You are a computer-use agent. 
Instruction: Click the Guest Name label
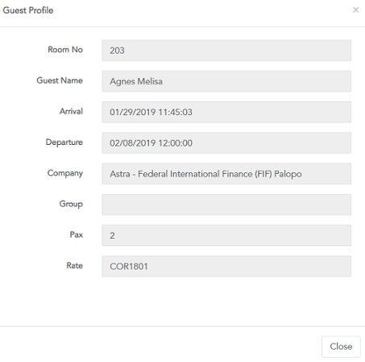click(60, 80)
